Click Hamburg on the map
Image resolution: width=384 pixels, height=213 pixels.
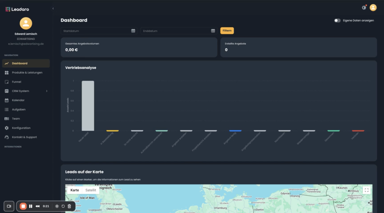[220, 208]
